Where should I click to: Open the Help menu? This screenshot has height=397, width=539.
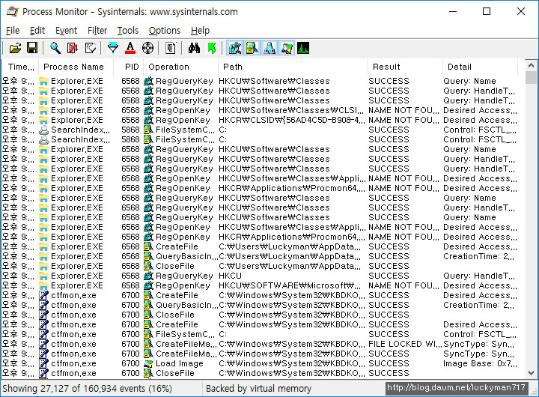click(201, 31)
